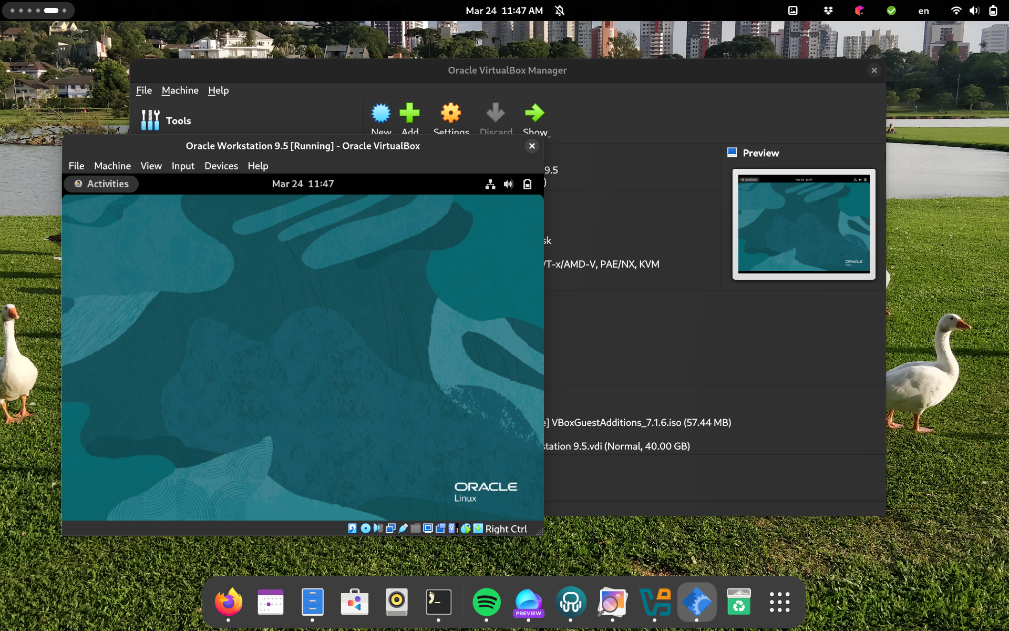Image resolution: width=1009 pixels, height=631 pixels.
Task: Click the mouse integration status icon
Action: (x=466, y=528)
